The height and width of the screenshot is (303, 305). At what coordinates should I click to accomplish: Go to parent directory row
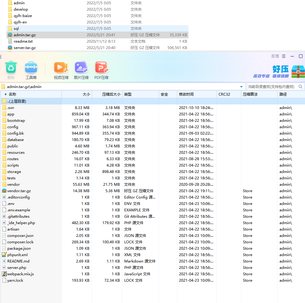click(x=17, y=101)
